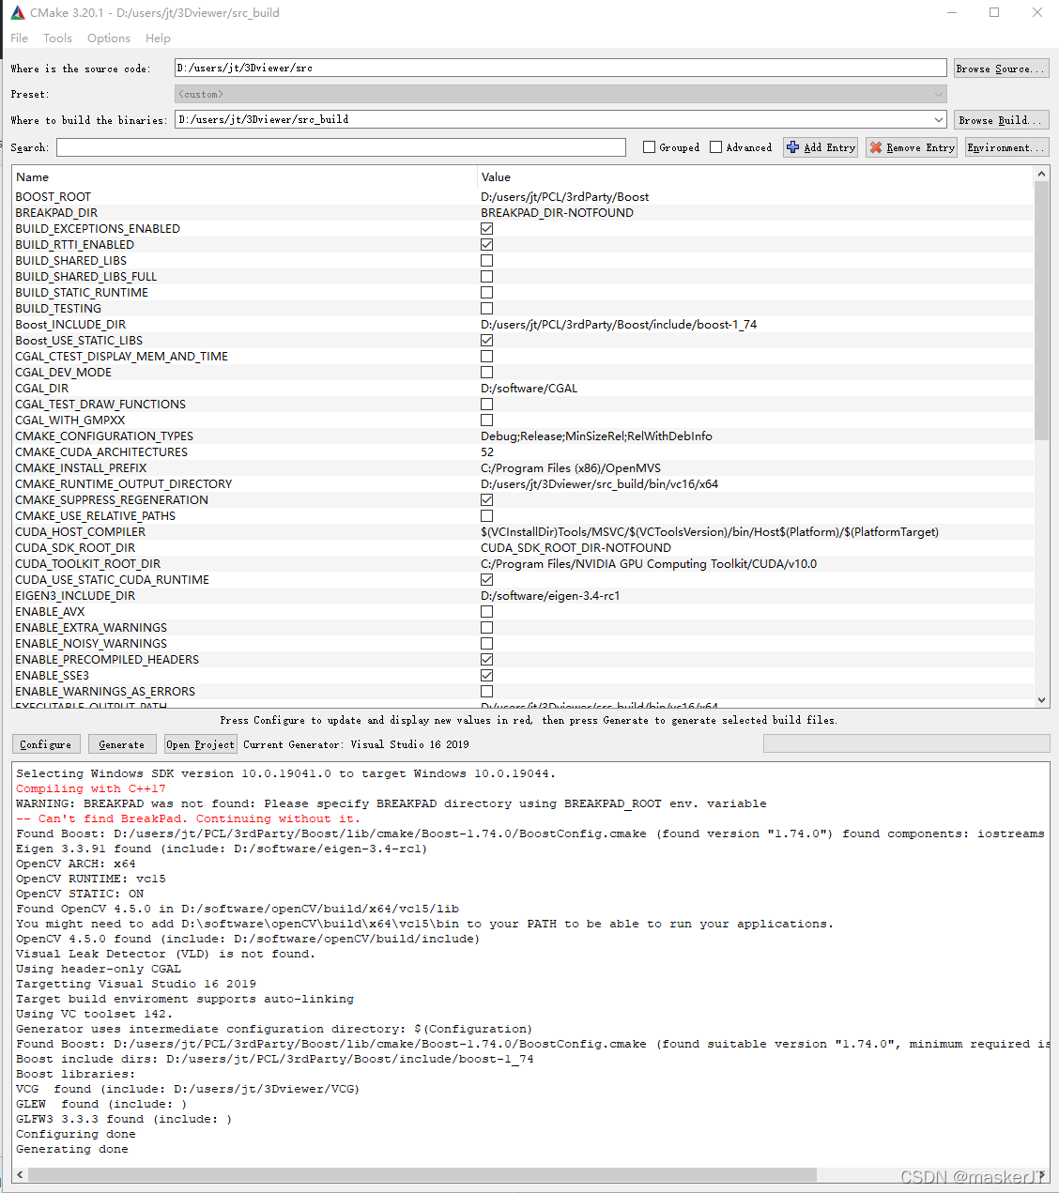Disable Boost_USE_STATIC_LIBS
This screenshot has width=1059, height=1193.
point(486,339)
